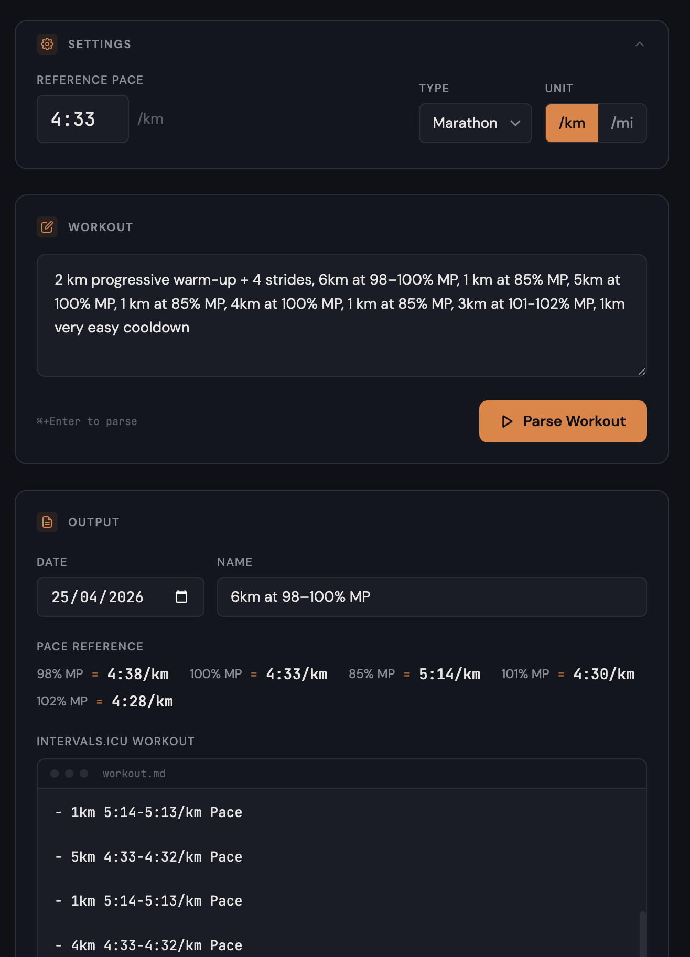Select the /km unit option
The width and height of the screenshot is (690, 957).
tap(572, 123)
